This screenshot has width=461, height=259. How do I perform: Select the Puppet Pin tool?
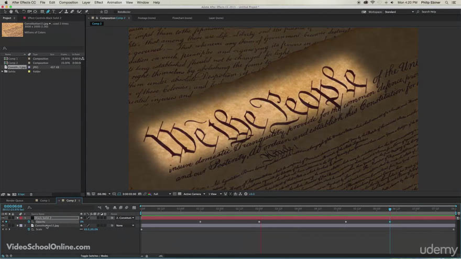[x=86, y=12]
